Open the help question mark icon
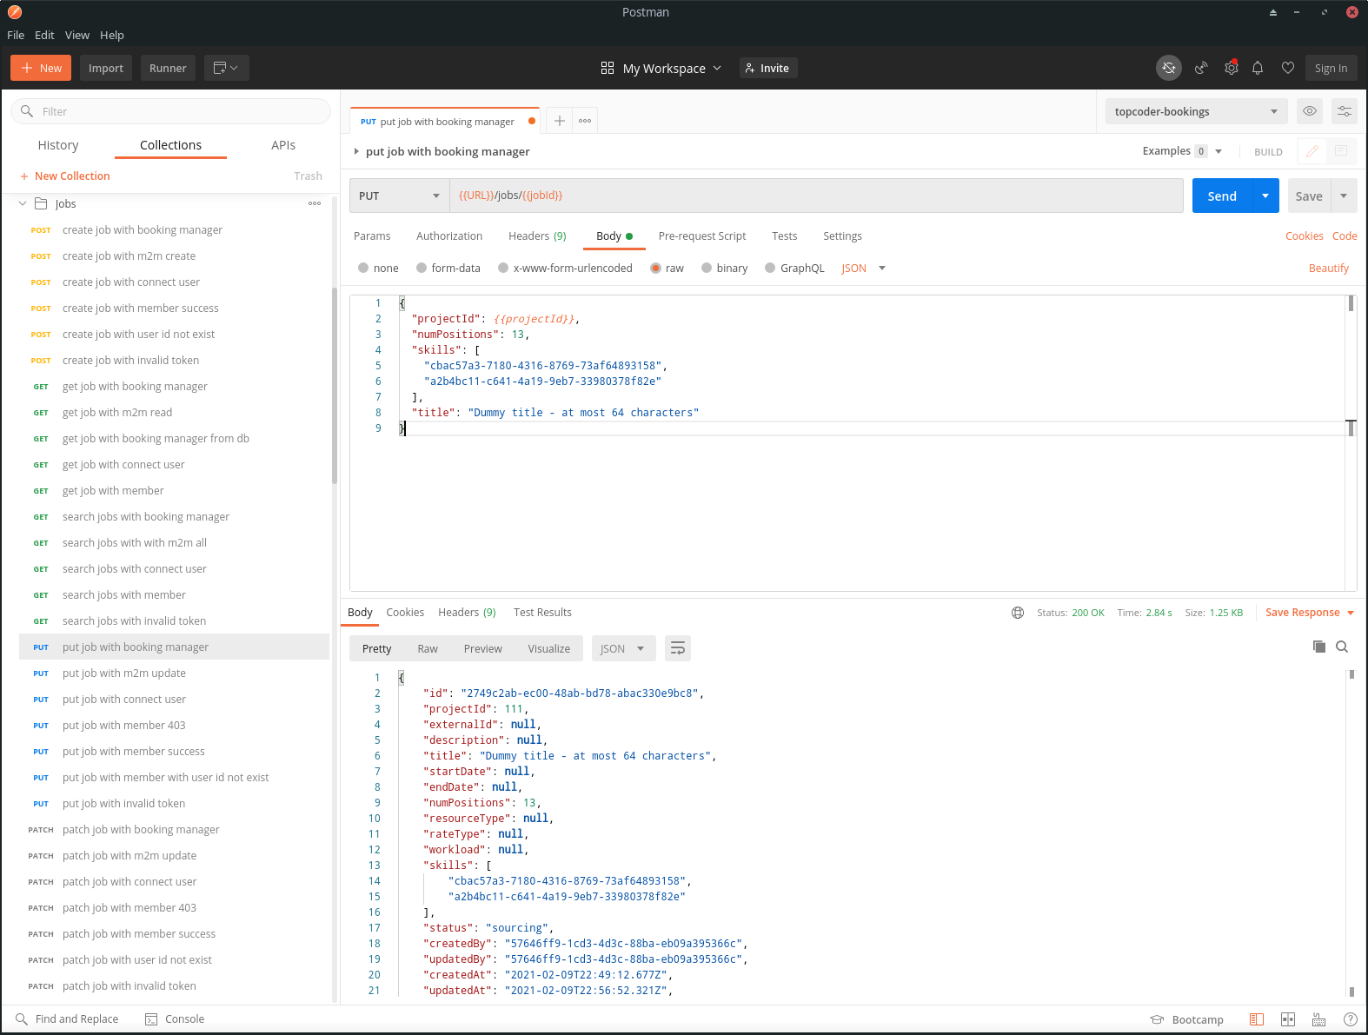Screen dimensions: 1368x1035 coord(1351,1019)
